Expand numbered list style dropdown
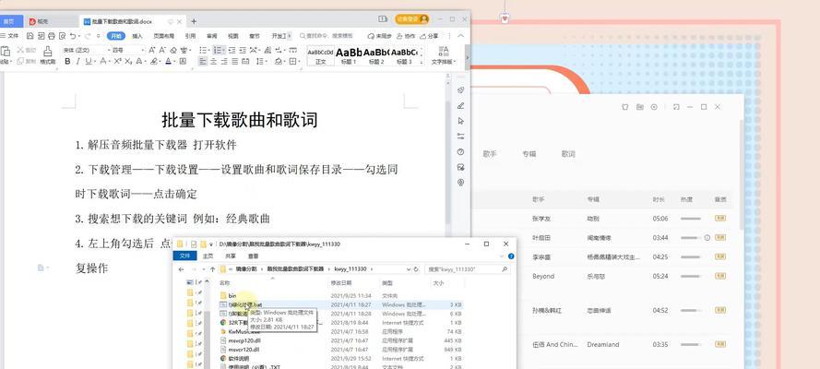820x369 pixels. pos(223,50)
